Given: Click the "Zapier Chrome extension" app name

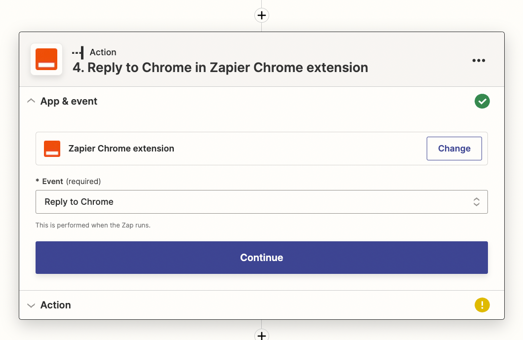Looking at the screenshot, I should [121, 149].
